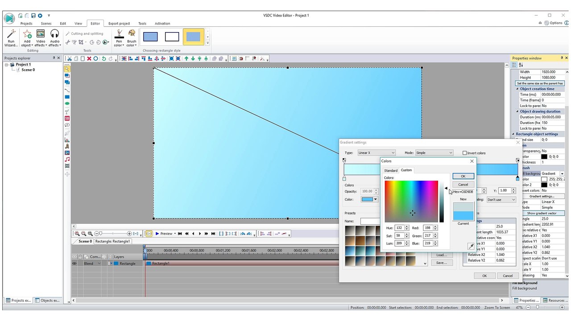Select the Text tool in side toolbar
The image size is (571, 321).
click(x=67, y=111)
